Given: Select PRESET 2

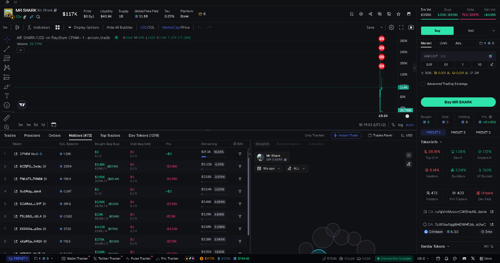Looking at the screenshot, I should coord(458,133).
